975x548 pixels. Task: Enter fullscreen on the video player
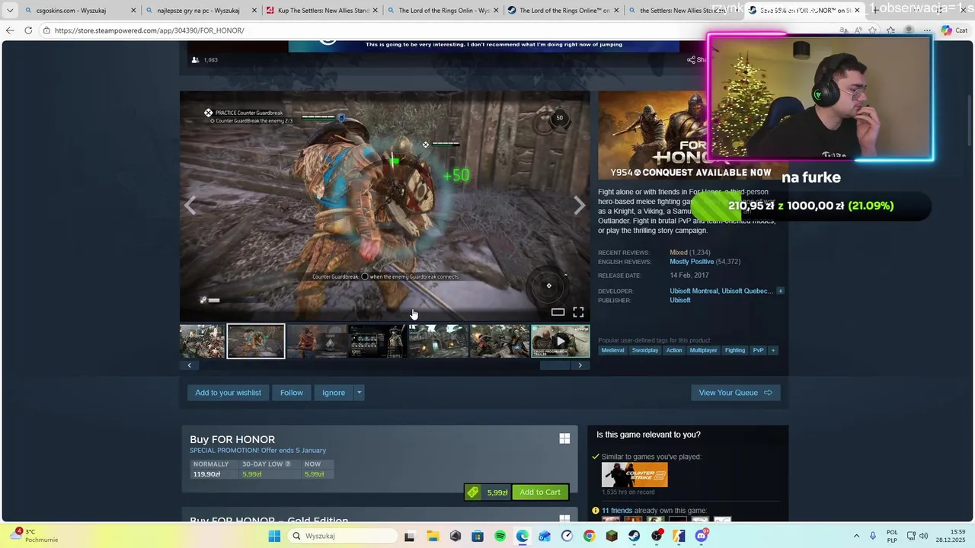pyautogui.click(x=578, y=312)
